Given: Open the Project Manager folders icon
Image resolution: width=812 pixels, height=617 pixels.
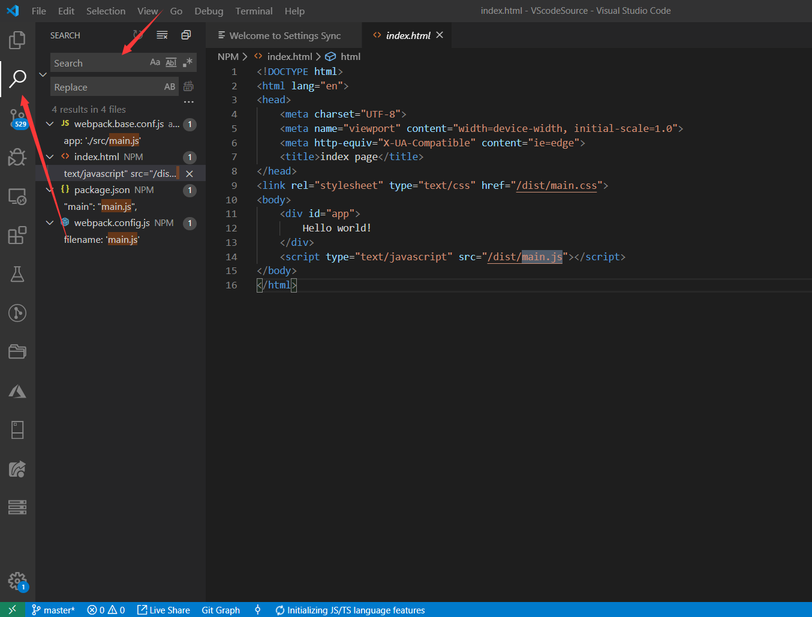Looking at the screenshot, I should [x=17, y=352].
